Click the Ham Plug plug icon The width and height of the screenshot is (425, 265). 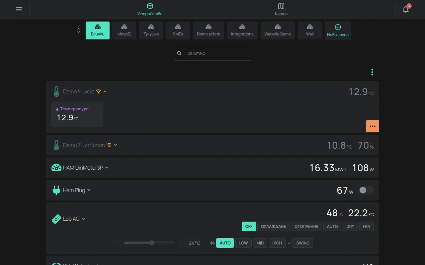click(x=56, y=190)
